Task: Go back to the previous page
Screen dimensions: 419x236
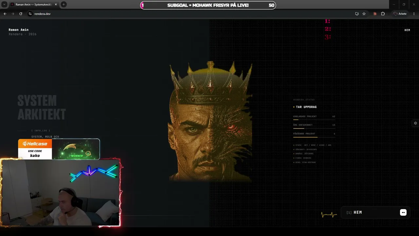Action: click(5, 14)
